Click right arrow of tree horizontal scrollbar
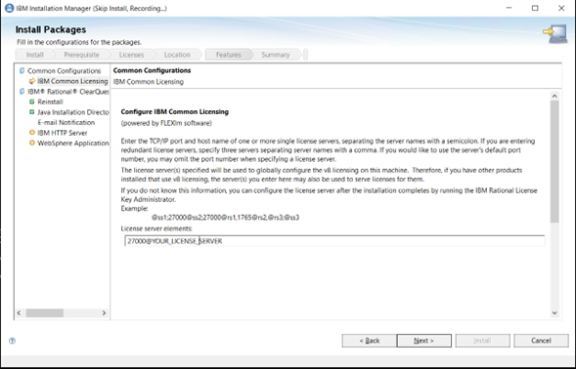This screenshot has width=576, height=369. point(104,313)
